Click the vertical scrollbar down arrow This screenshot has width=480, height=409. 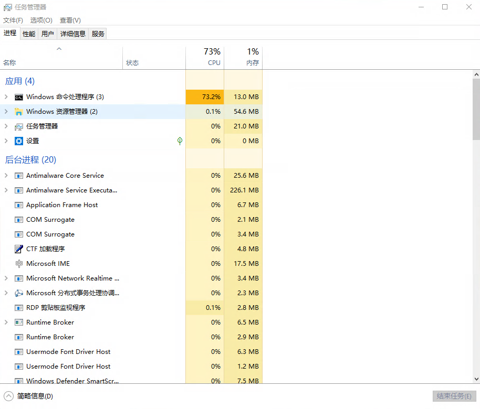pos(476,379)
